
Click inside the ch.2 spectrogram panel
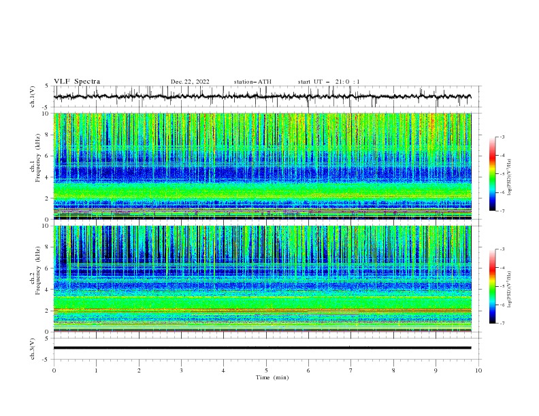pos(263,279)
